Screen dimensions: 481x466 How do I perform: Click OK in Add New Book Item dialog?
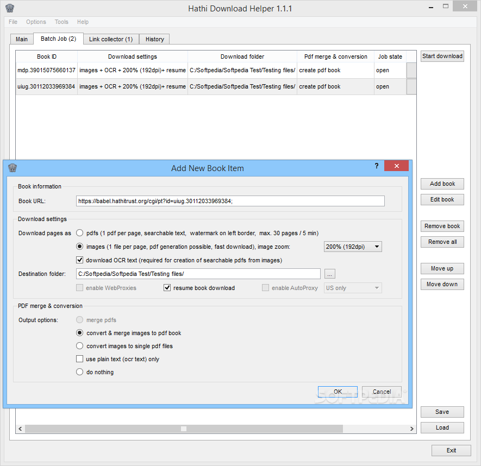338,392
